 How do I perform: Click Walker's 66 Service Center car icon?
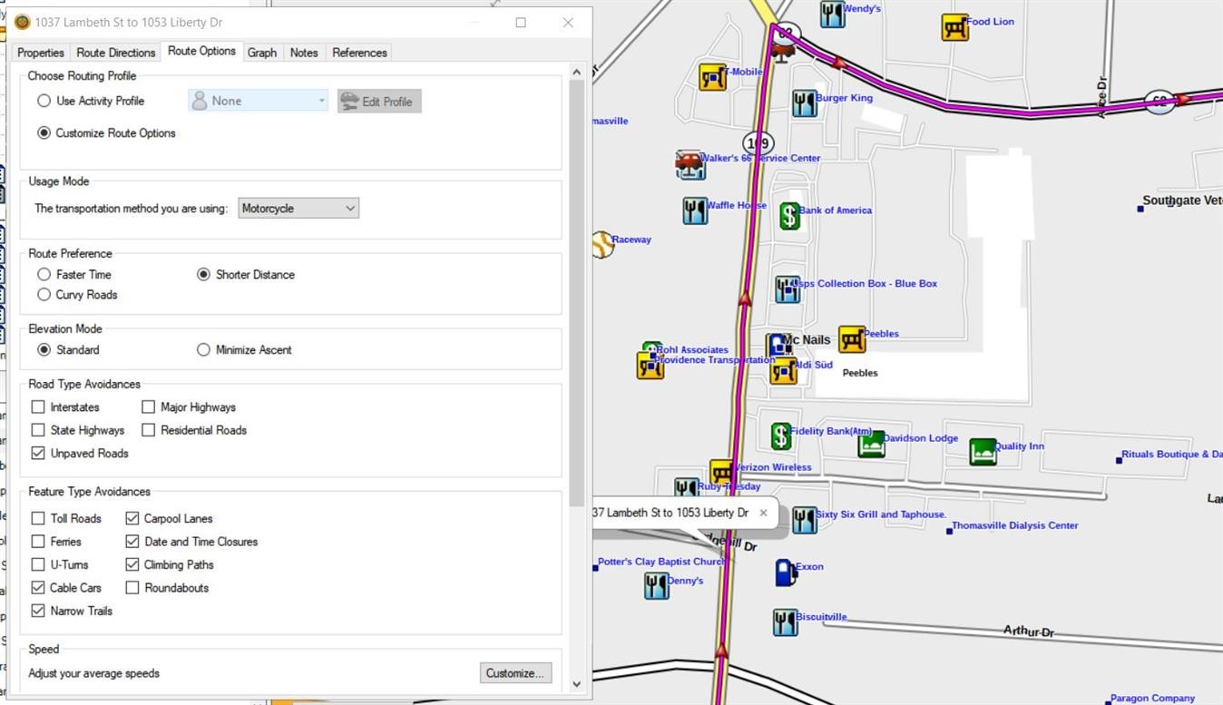point(690,164)
